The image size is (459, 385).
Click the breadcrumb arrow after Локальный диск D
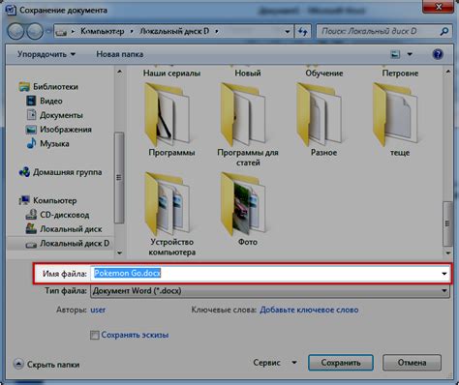coord(217,31)
